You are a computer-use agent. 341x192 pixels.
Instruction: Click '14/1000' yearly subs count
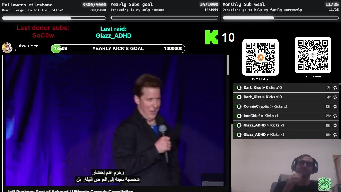209,4
